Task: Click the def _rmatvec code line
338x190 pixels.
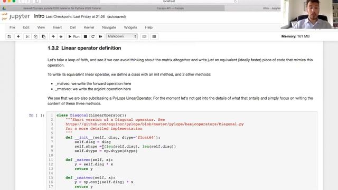Action: pyautogui.click(x=90, y=178)
